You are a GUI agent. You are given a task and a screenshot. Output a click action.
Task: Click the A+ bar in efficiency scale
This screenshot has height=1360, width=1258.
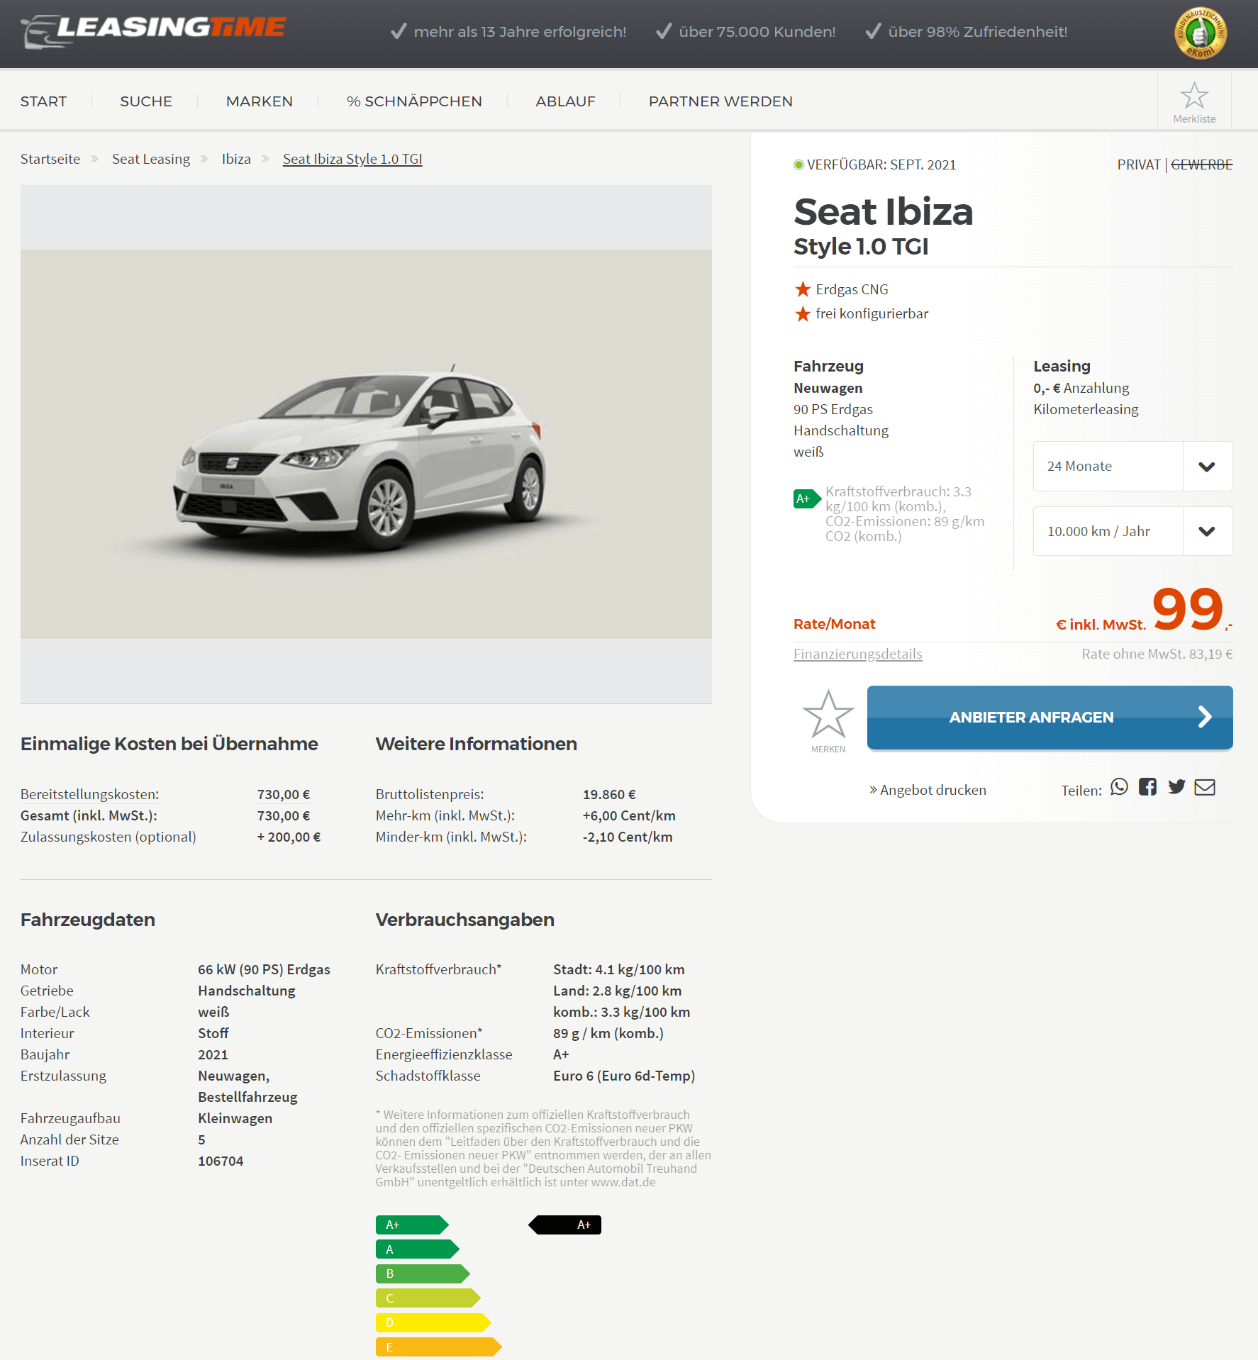click(x=412, y=1225)
